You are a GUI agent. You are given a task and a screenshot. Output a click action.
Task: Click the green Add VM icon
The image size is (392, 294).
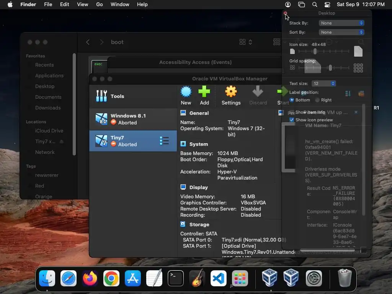click(204, 91)
